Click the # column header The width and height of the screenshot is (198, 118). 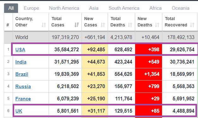(x=8, y=25)
